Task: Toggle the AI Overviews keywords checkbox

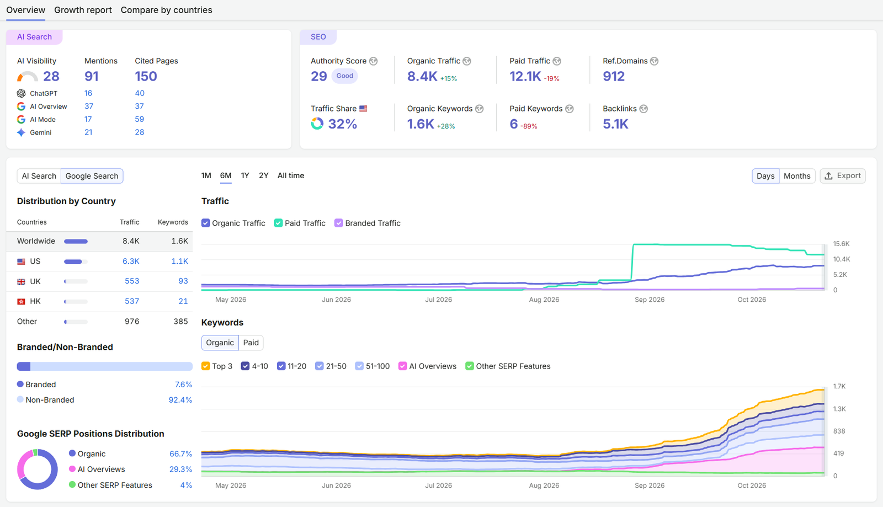Action: [402, 366]
